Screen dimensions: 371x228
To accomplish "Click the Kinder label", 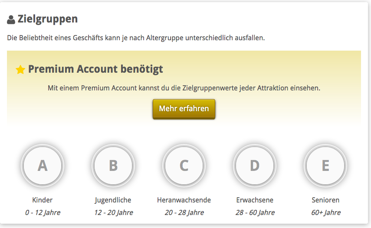I will pos(43,200).
